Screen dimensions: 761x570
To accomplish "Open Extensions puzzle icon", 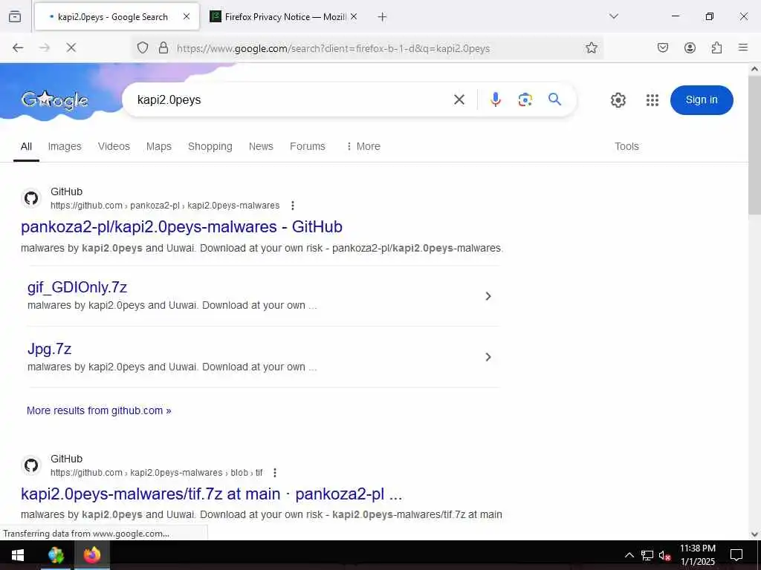I will (x=716, y=47).
